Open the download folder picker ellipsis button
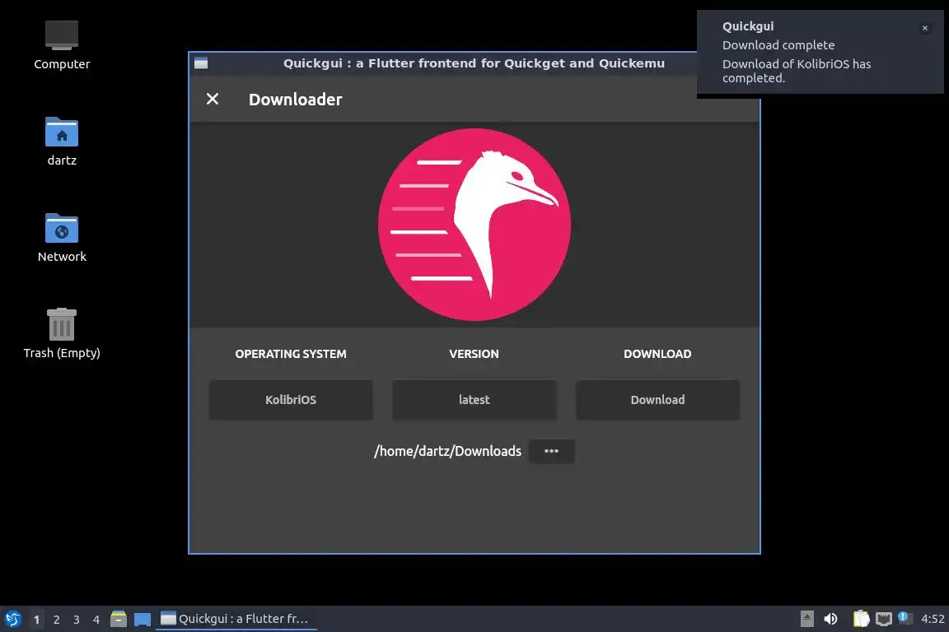The height and width of the screenshot is (632, 949). 551,451
